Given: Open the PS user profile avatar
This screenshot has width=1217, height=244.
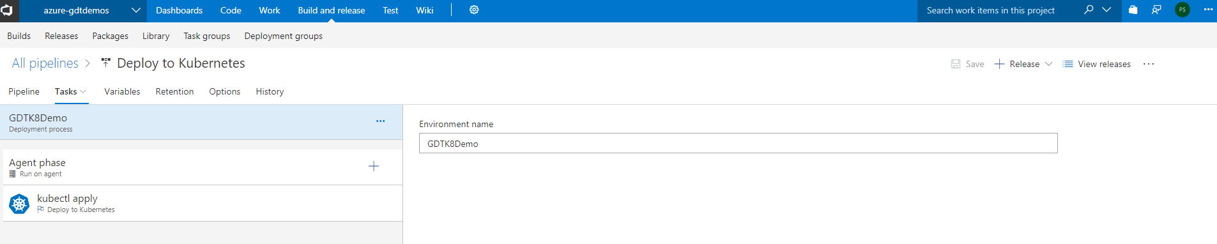Looking at the screenshot, I should pyautogui.click(x=1183, y=10).
